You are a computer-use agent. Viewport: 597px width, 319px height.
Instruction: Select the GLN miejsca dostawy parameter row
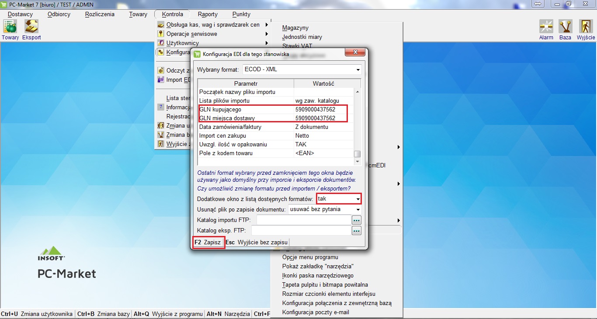(x=275, y=118)
